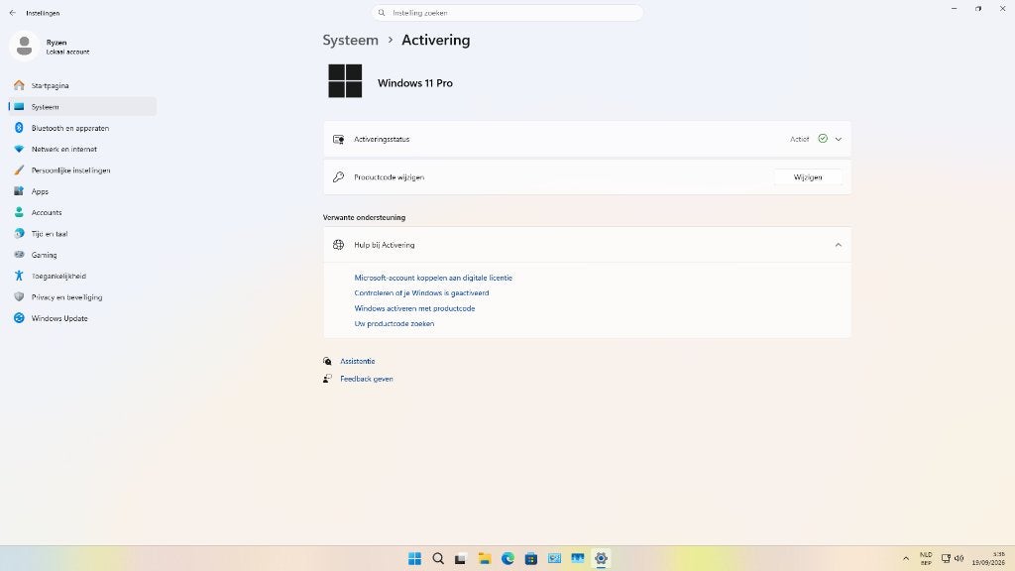
Task: Open network status in system tray
Action: coord(946,559)
